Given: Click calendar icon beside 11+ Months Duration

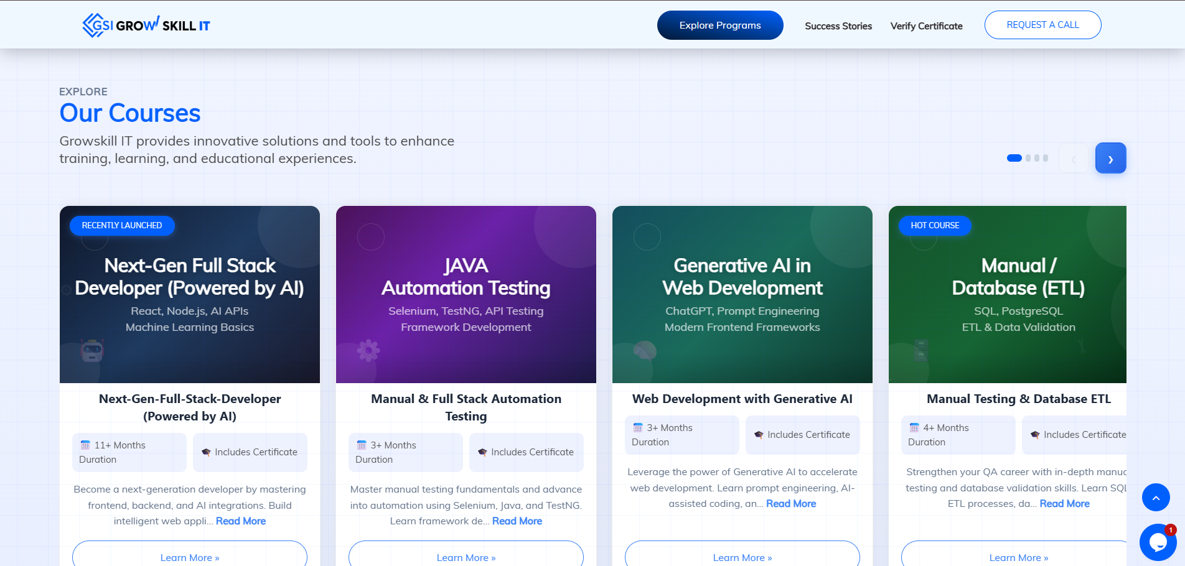Looking at the screenshot, I should pyautogui.click(x=85, y=445).
